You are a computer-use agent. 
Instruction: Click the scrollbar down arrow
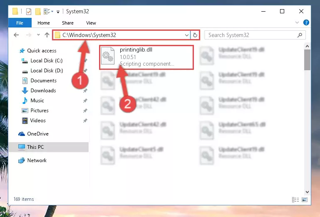pos(307,192)
